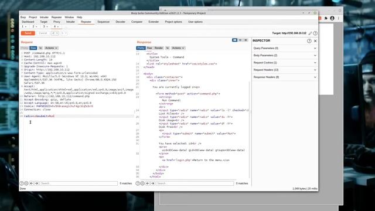Click the browser extensions puzzle icon
This screenshot has height=211, width=375.
coord(326,18)
